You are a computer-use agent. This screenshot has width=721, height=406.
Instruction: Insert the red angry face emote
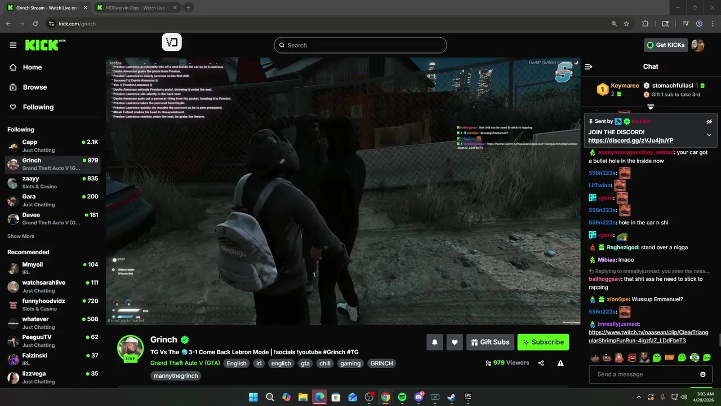pyautogui.click(x=631, y=358)
